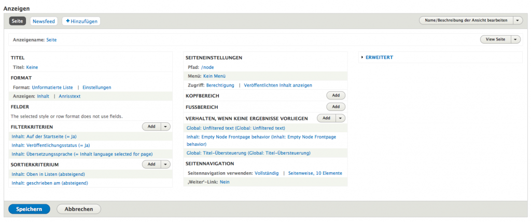Open dropdown arrow next to View Seite

point(515,39)
